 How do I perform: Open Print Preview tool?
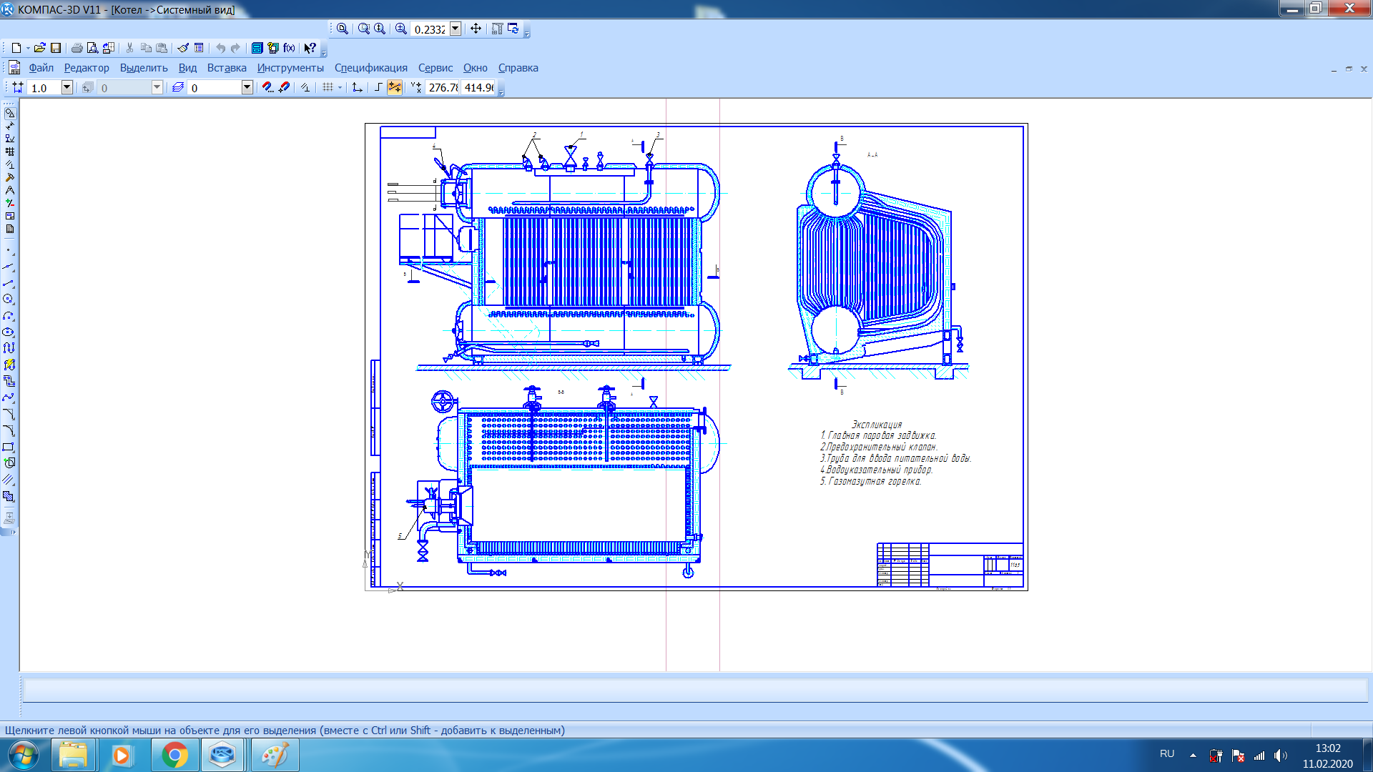tap(92, 48)
